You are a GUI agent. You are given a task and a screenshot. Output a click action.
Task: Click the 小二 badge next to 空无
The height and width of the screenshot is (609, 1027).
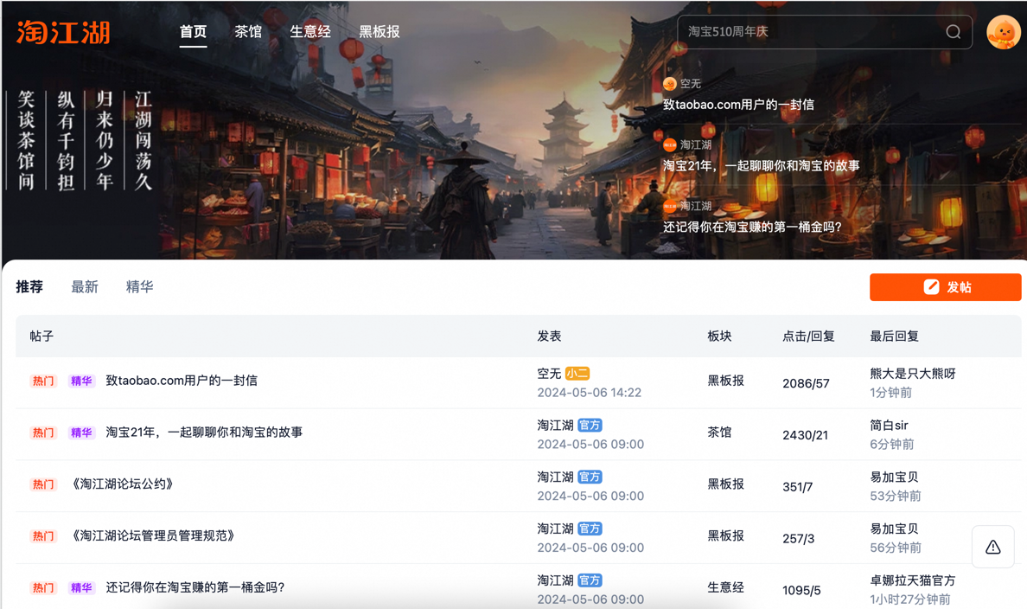click(x=577, y=374)
